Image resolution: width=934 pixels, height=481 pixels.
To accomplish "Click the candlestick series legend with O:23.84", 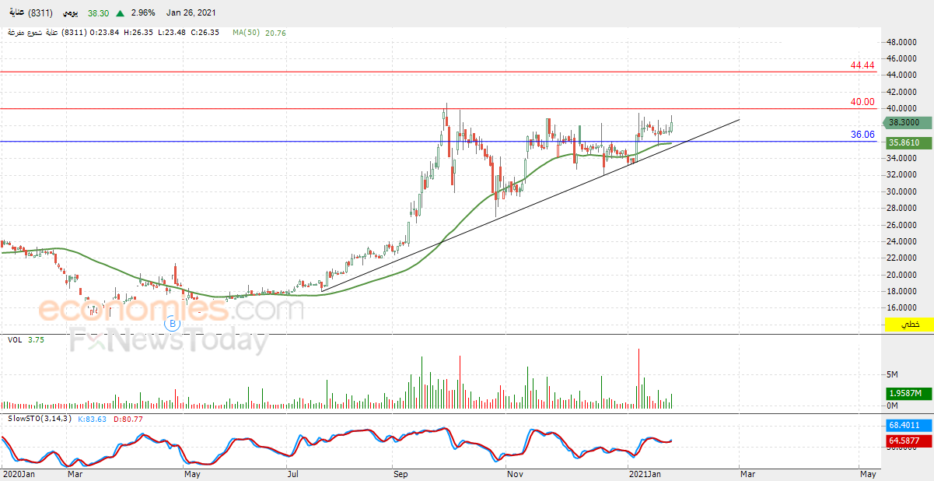I will (x=114, y=33).
